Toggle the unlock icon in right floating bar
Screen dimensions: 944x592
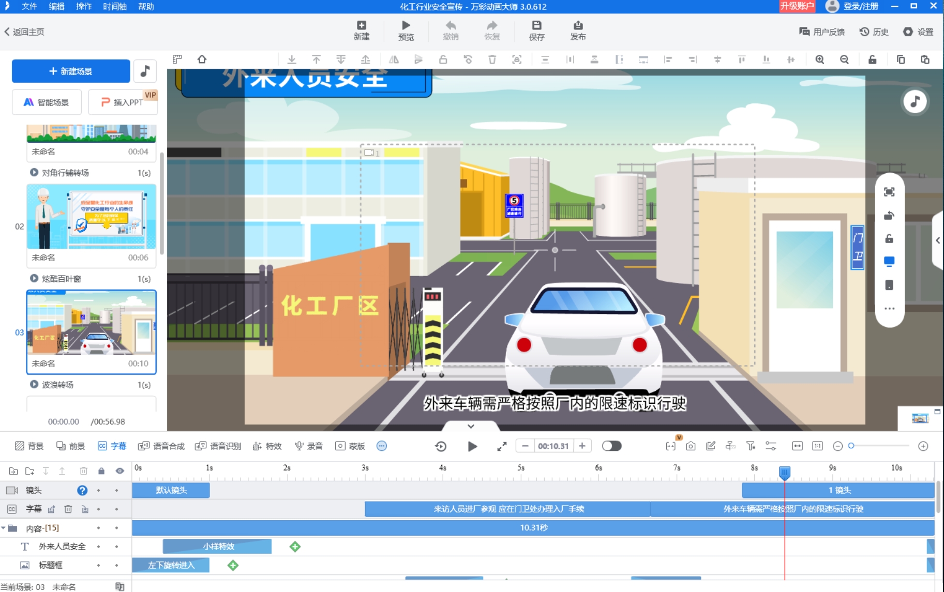tap(889, 238)
